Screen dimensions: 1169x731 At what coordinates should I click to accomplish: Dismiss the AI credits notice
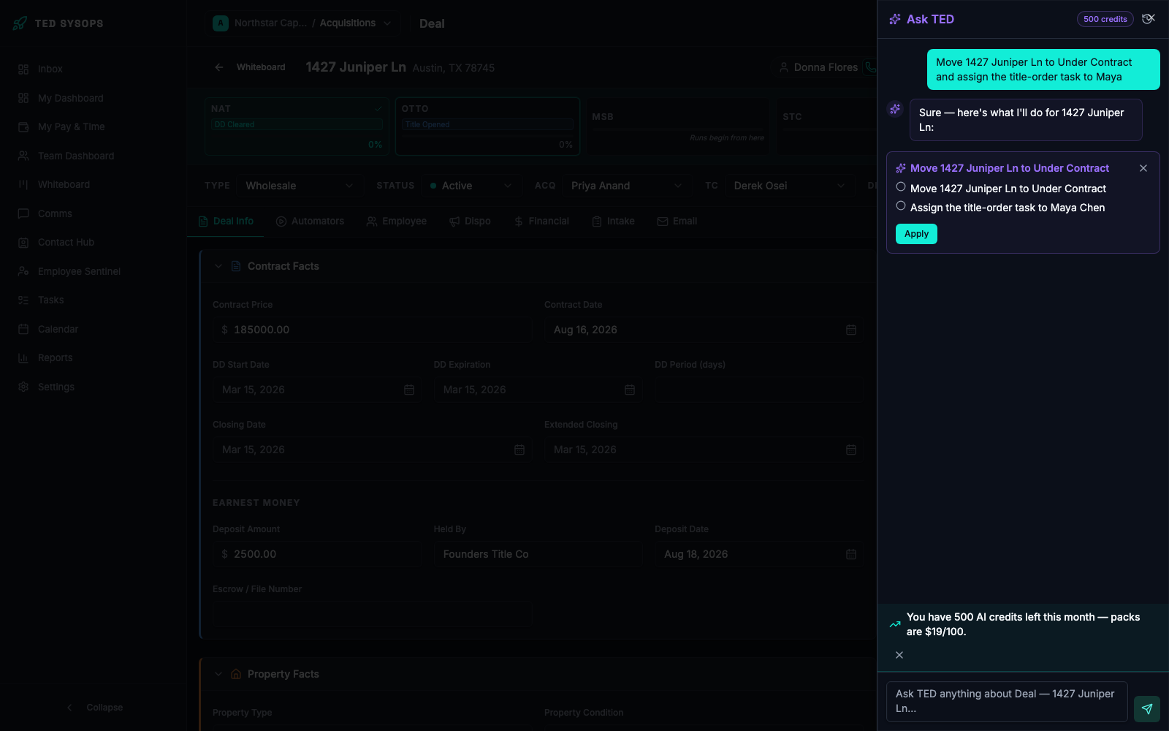tap(899, 655)
